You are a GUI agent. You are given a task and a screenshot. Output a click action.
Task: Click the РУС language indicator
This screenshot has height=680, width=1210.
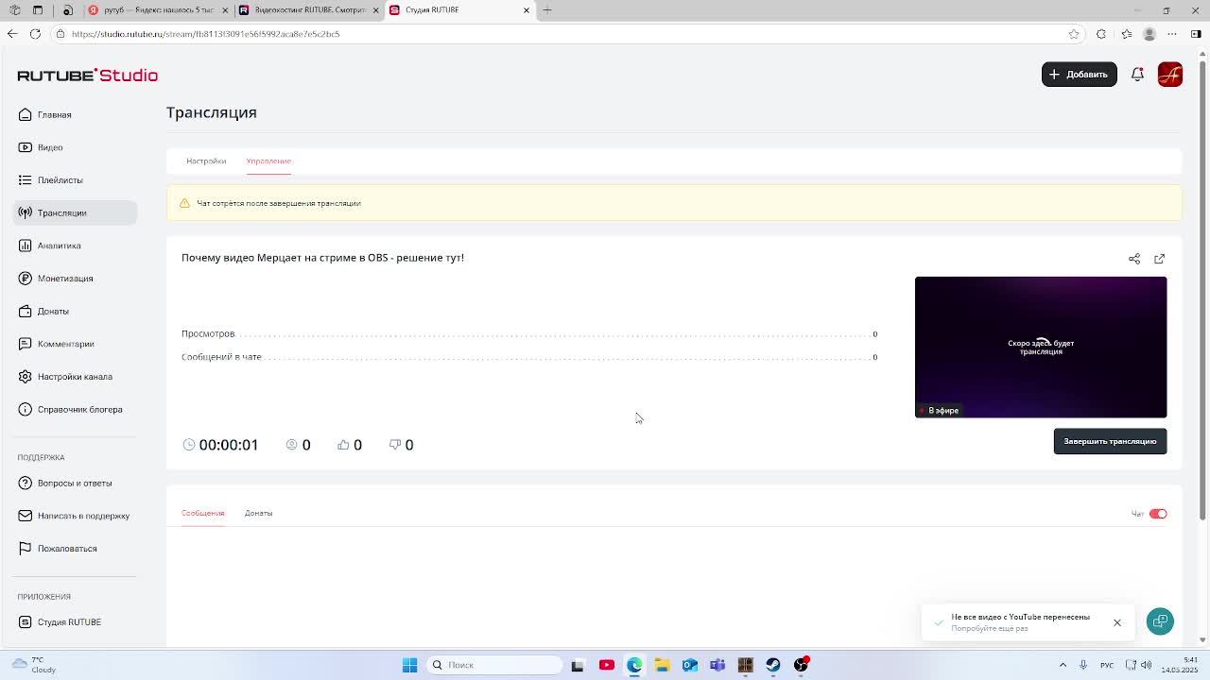tap(1107, 665)
